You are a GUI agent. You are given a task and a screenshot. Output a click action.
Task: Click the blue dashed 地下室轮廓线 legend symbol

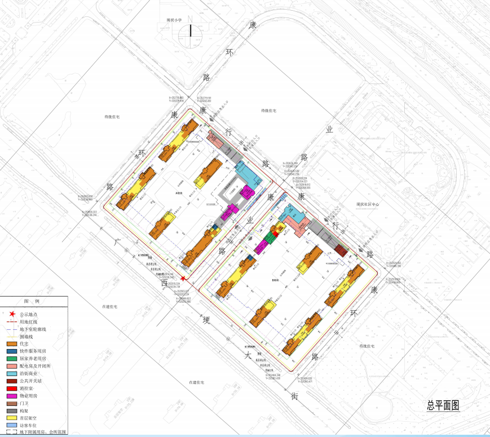click(11, 329)
